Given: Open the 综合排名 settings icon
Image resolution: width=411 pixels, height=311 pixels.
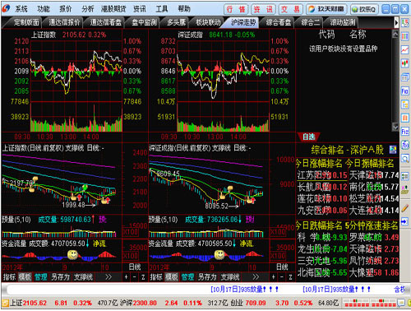Looking at the screenshot, I should coord(393,150).
